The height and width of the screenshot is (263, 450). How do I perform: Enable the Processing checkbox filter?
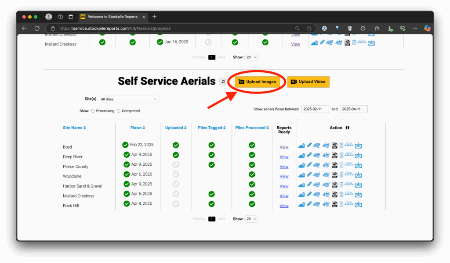pyautogui.click(x=93, y=111)
